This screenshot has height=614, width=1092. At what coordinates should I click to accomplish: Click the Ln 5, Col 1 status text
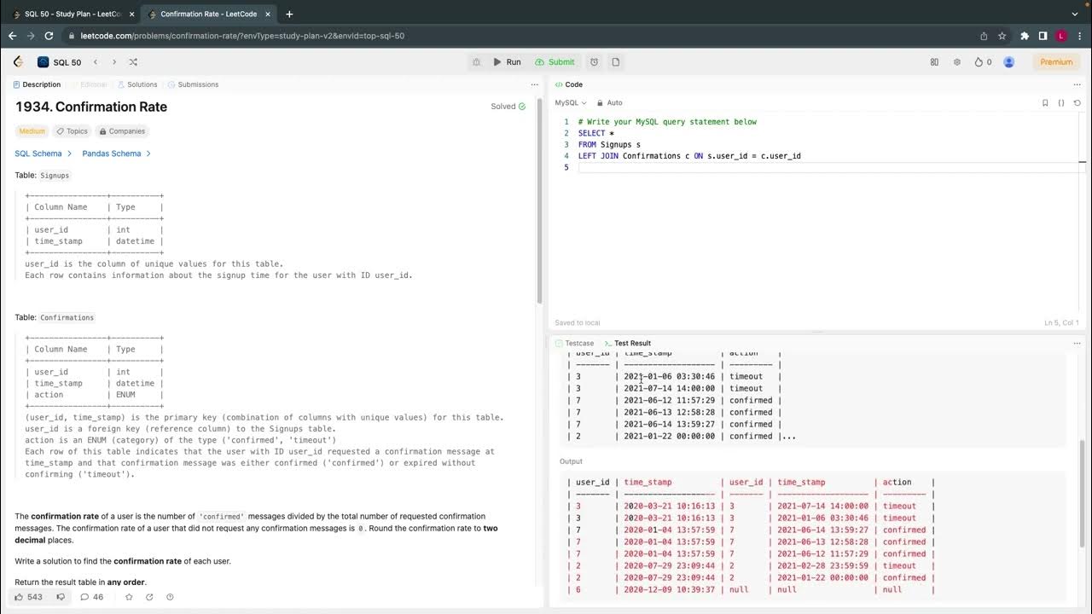coord(1061,323)
